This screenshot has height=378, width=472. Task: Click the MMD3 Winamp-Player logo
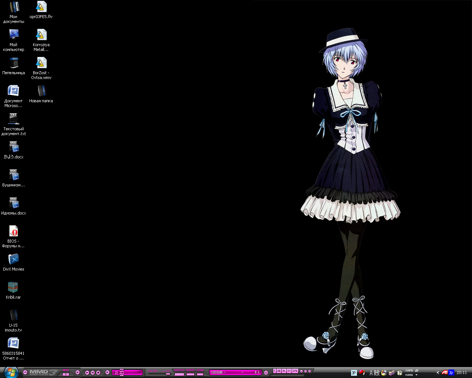pyautogui.click(x=43, y=372)
